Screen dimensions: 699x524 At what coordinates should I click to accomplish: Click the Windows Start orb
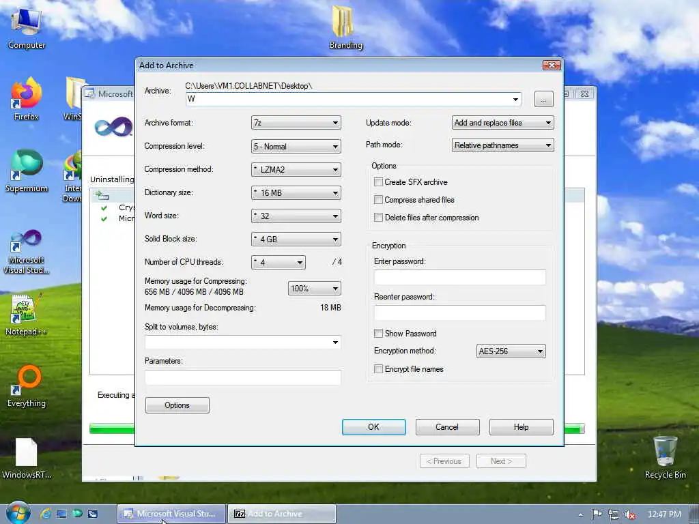pos(18,513)
